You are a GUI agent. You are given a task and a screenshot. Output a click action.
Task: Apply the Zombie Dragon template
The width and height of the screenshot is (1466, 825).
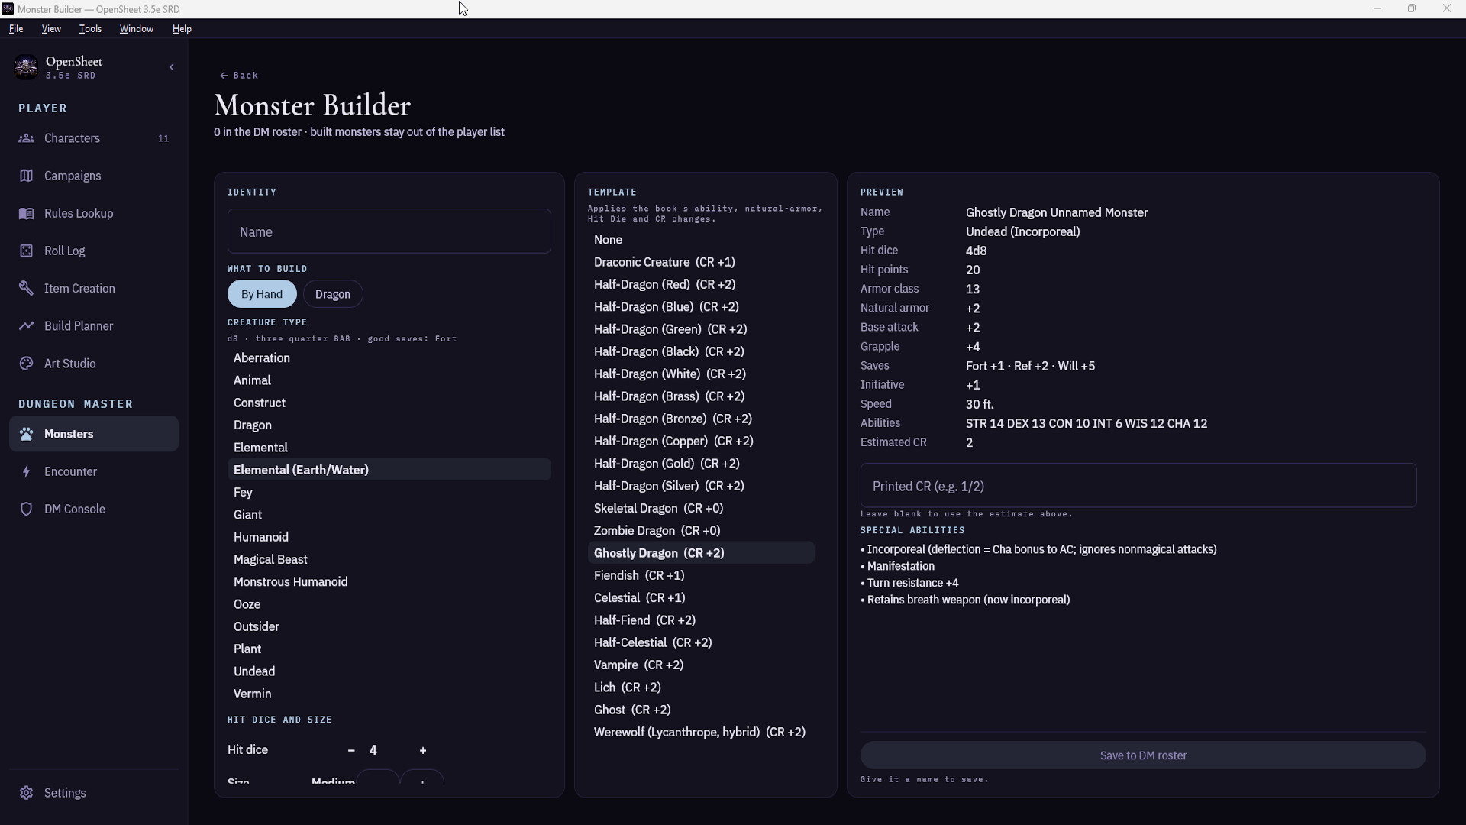tap(701, 530)
